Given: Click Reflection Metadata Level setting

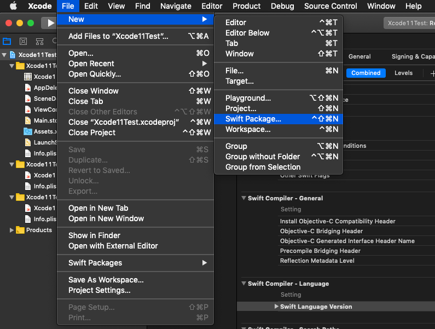Looking at the screenshot, I should [317, 261].
